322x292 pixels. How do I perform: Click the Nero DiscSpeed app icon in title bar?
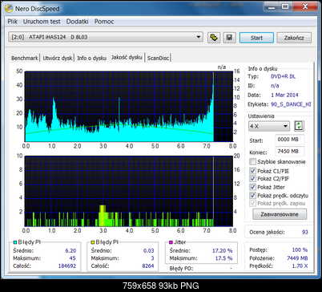pos(9,8)
